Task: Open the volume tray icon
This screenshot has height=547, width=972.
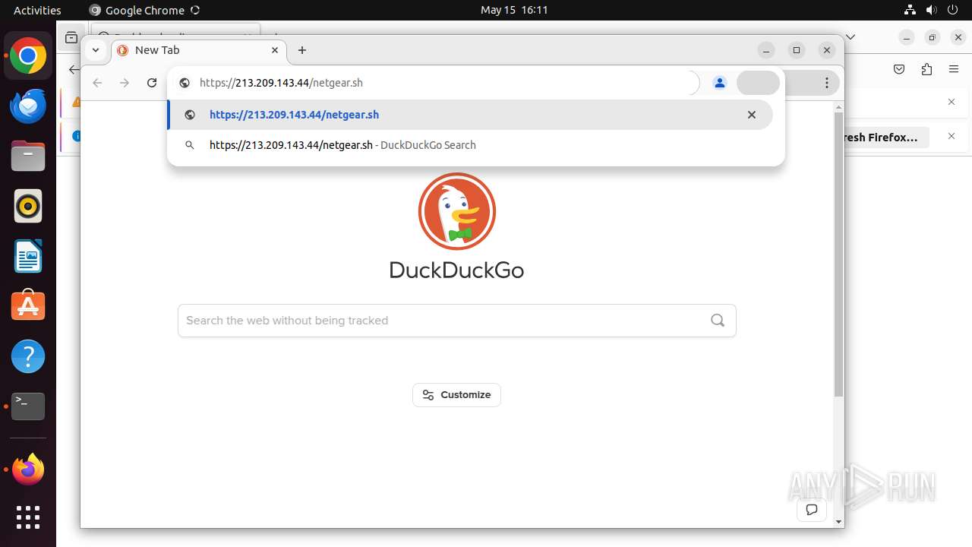Action: coord(932,10)
